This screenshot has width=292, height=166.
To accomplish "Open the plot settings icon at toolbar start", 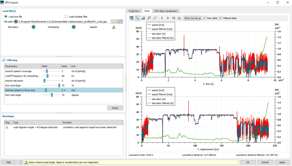I will coord(131,18).
